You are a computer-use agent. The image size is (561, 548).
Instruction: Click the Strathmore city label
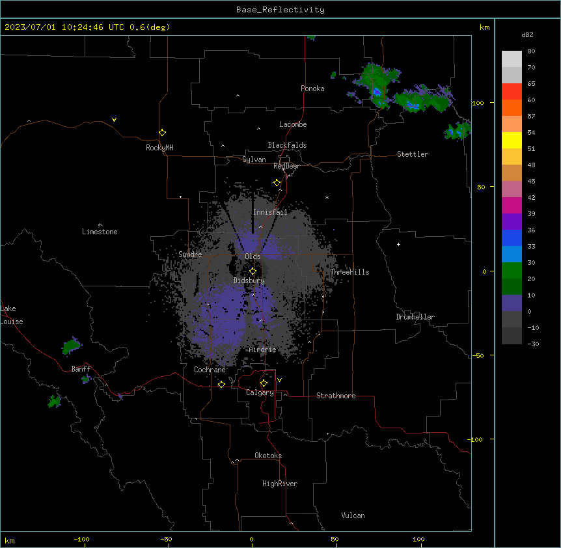pos(336,396)
